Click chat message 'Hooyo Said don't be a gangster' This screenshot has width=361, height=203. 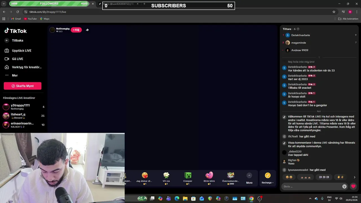pyautogui.click(x=307, y=105)
